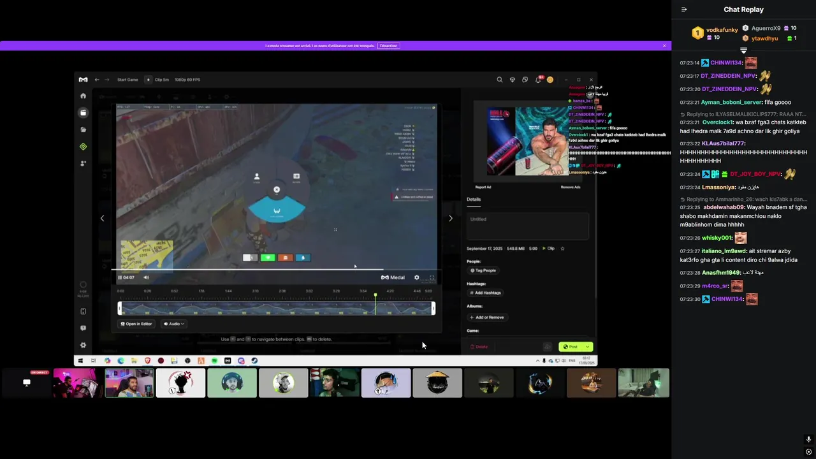Open the friends icon in Medal sidebar
Screen dimensions: 816x459
coord(83,163)
